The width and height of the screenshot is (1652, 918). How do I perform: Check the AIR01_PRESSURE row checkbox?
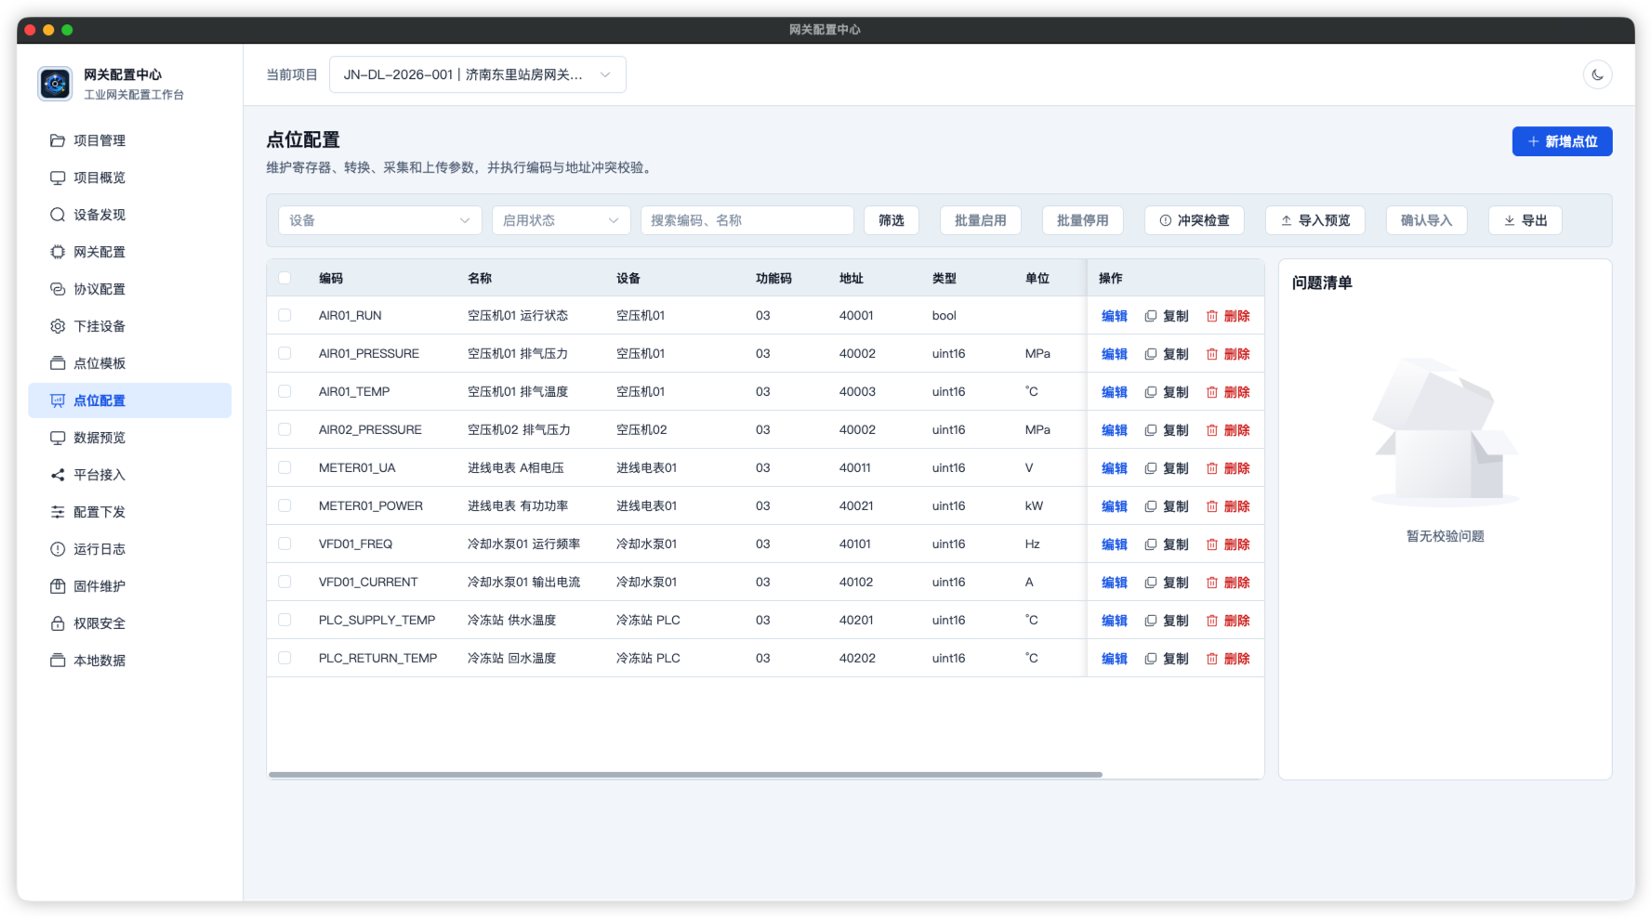click(284, 353)
